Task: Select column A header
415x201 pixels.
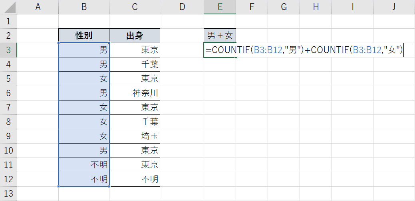Action: (x=38, y=7)
